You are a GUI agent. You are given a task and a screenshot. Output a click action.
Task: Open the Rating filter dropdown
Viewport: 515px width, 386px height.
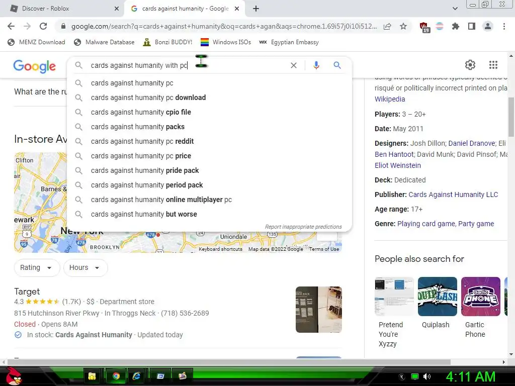point(37,267)
